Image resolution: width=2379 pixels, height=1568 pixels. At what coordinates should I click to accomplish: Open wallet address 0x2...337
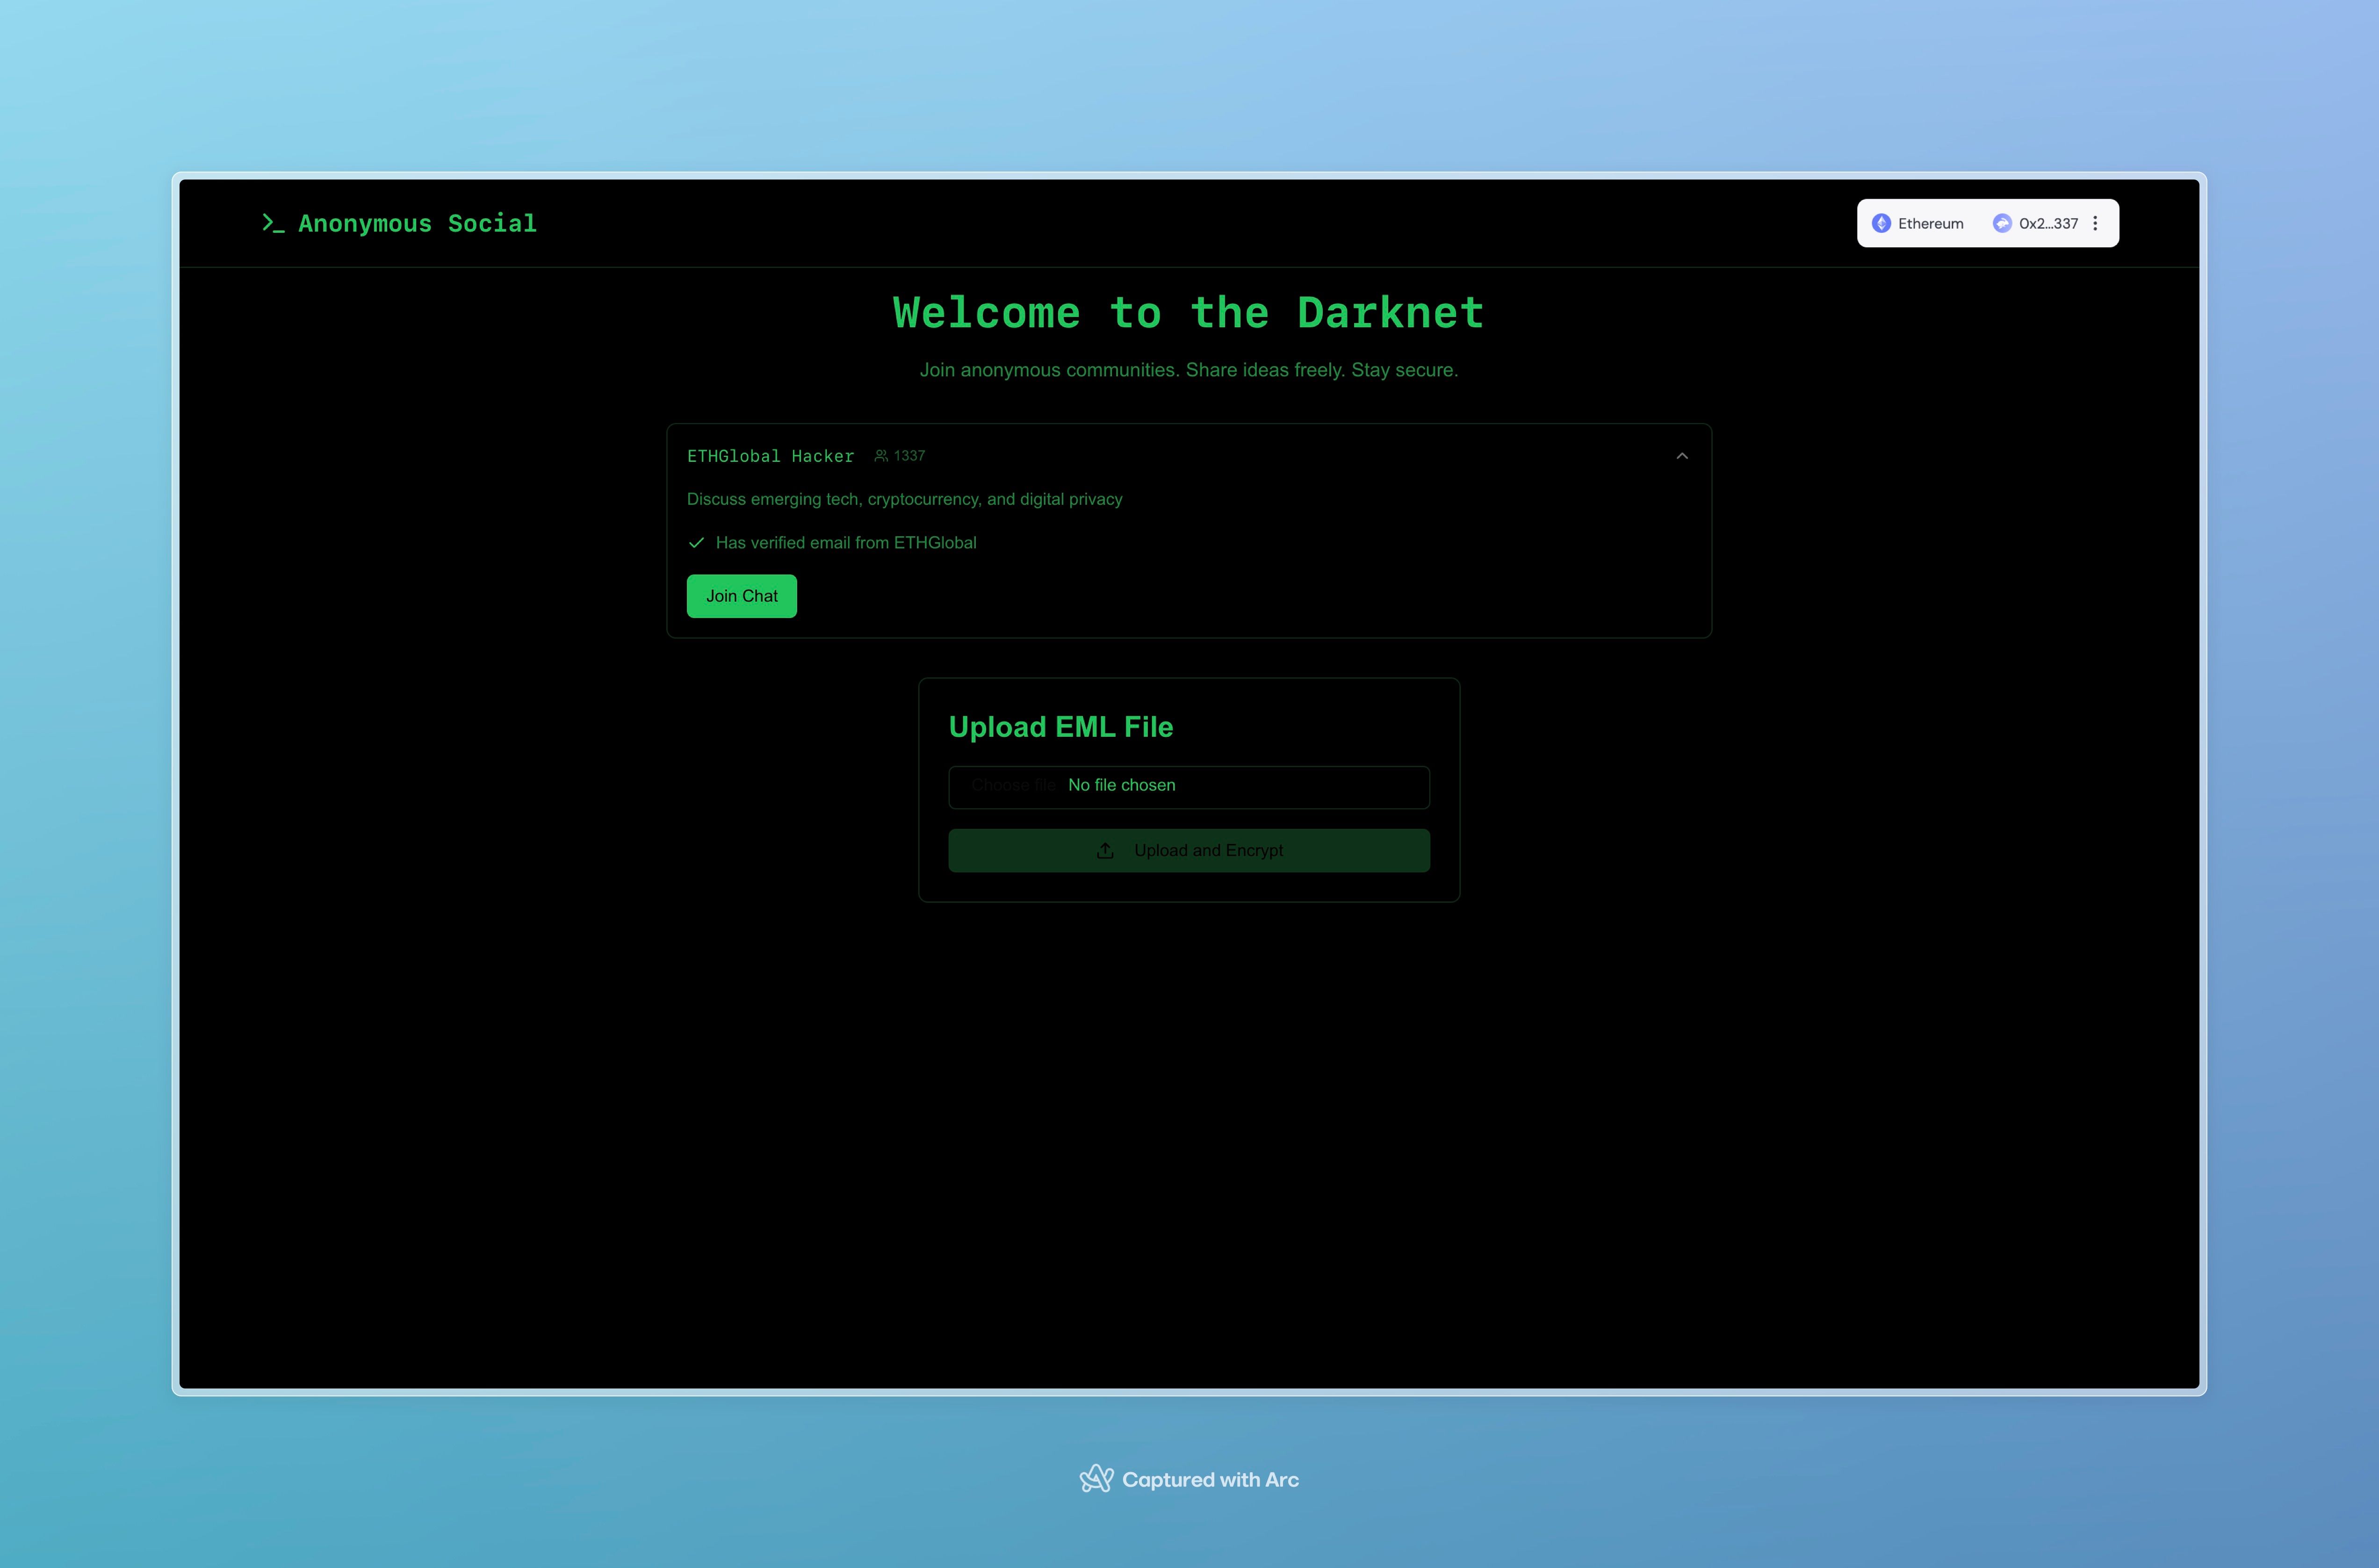pyautogui.click(x=2048, y=223)
